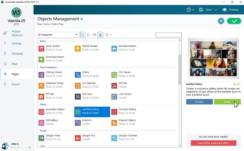Select the QR Code object icon
Screen dimensions: 244x151
tap(78, 97)
